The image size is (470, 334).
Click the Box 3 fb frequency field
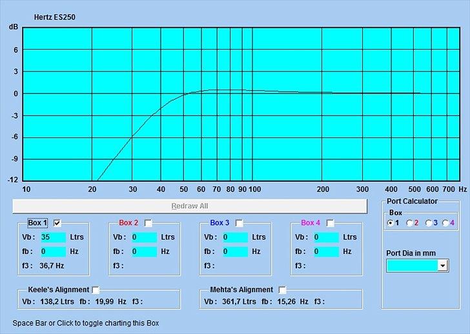click(x=234, y=251)
